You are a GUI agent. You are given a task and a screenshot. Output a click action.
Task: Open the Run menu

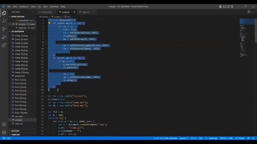(x=45, y=7)
